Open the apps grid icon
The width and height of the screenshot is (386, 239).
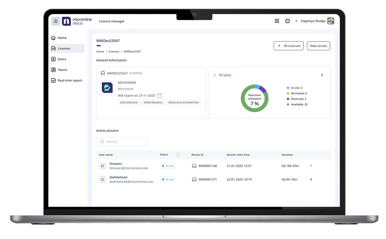point(277,21)
